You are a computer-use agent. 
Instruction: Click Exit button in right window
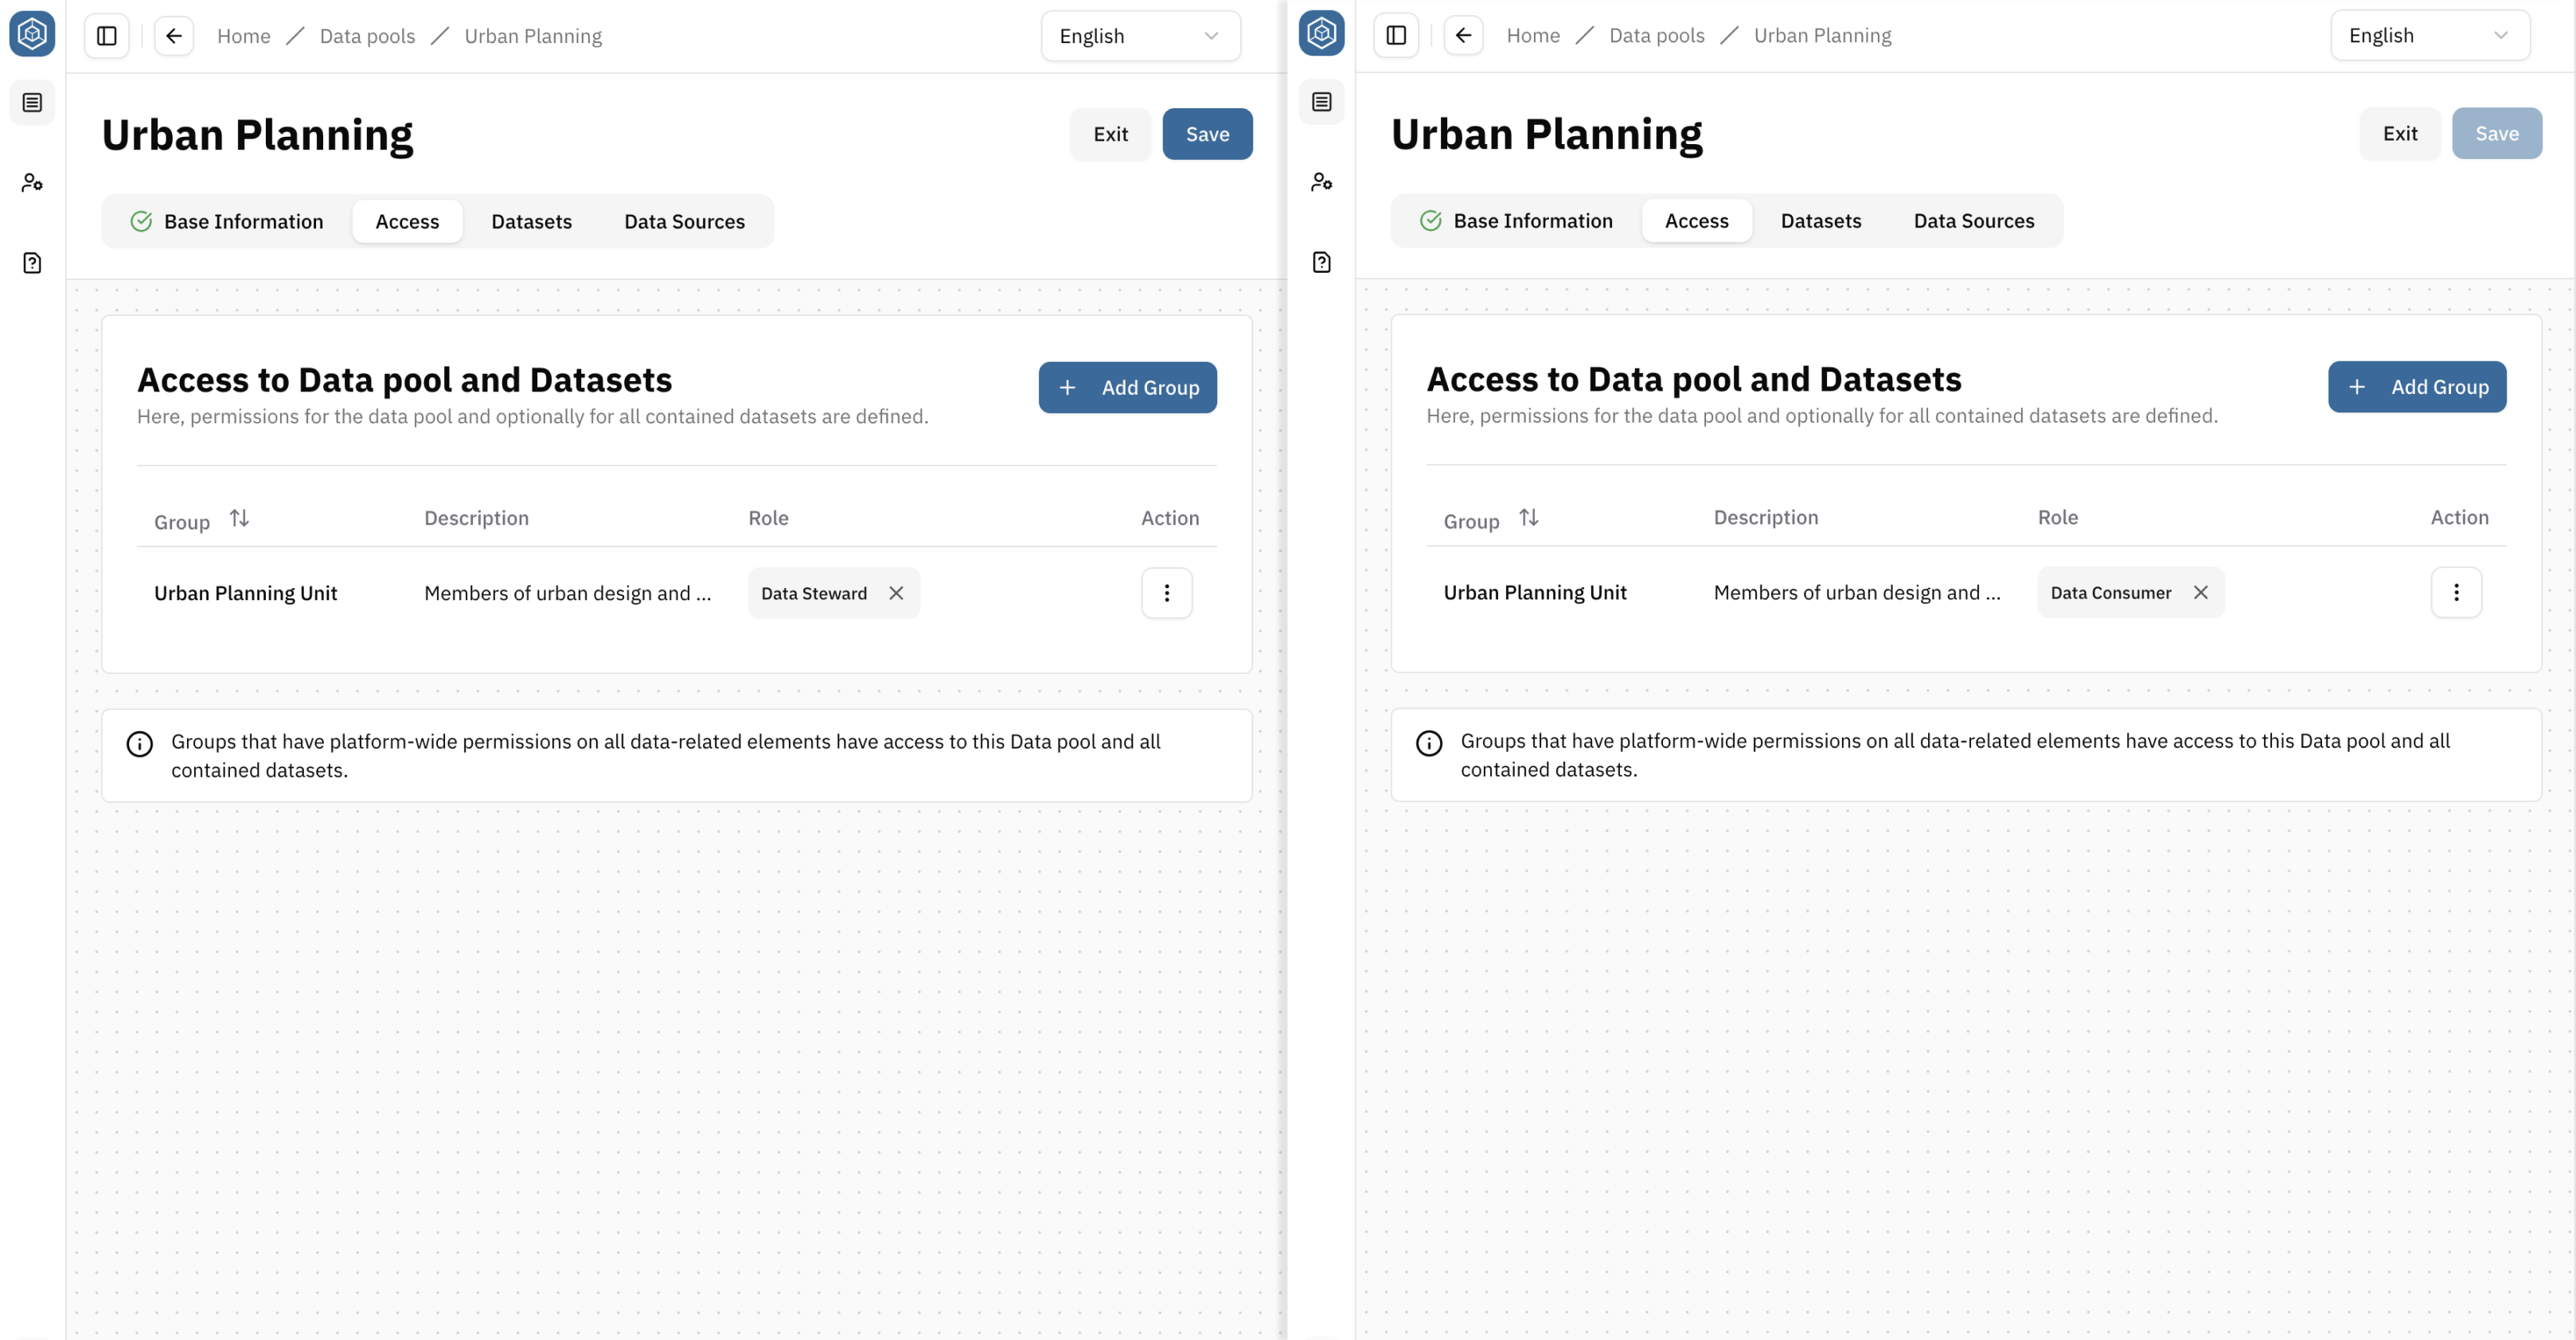2399,133
